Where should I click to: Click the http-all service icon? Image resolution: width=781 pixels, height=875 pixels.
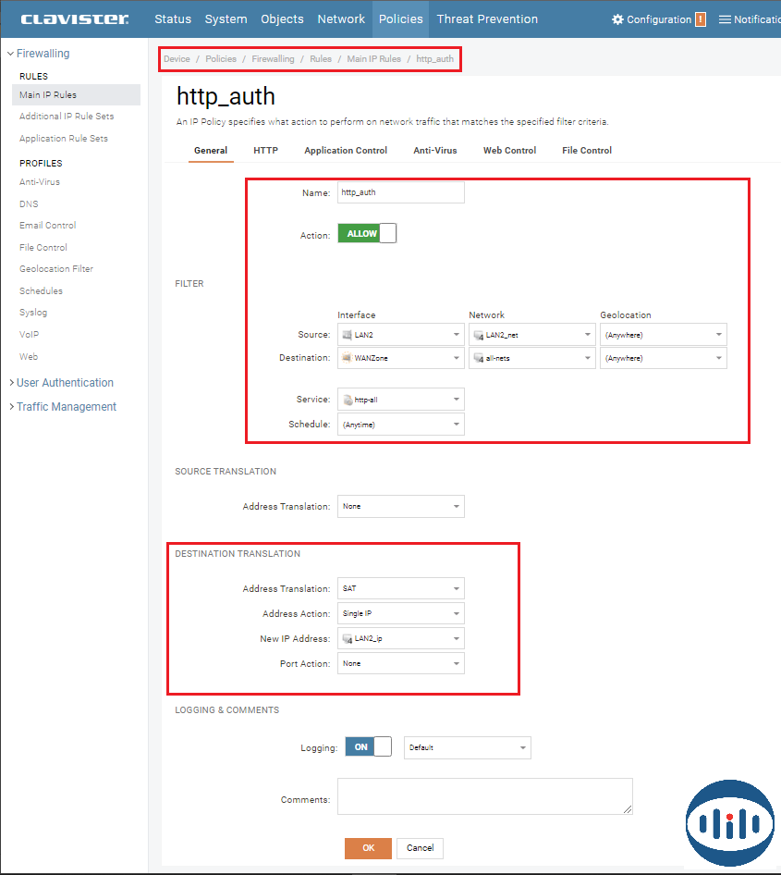pyautogui.click(x=348, y=401)
